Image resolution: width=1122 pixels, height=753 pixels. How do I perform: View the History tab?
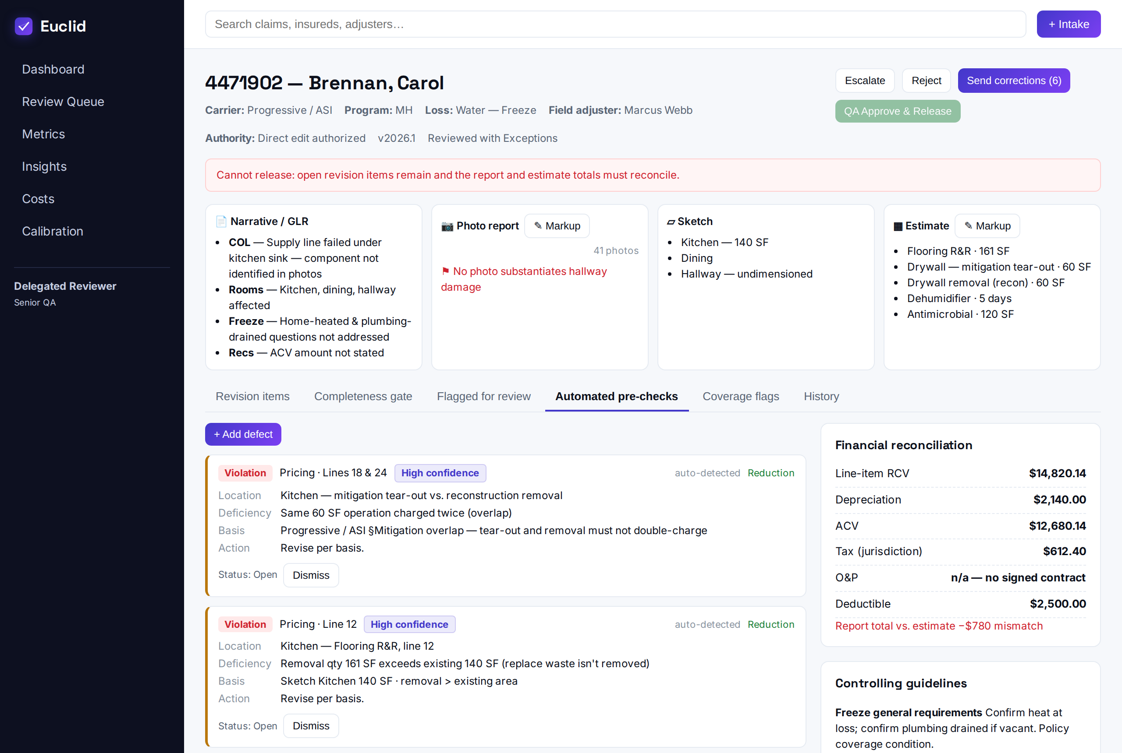[x=821, y=396]
